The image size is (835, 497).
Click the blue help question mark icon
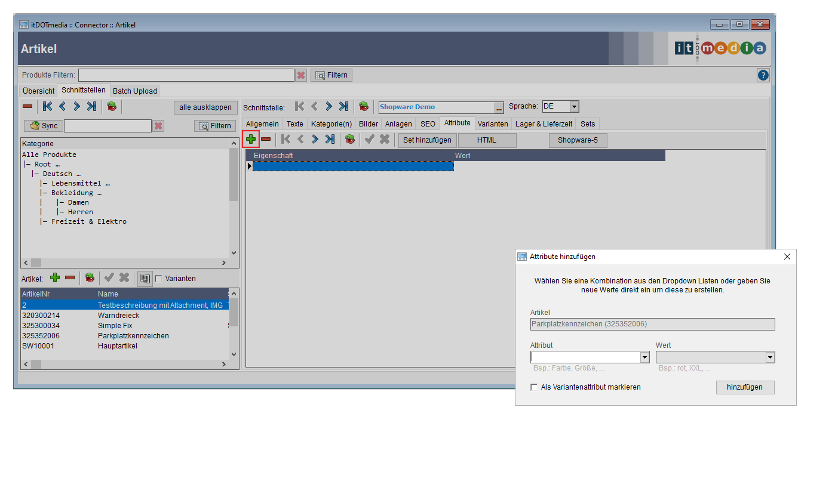click(x=763, y=75)
